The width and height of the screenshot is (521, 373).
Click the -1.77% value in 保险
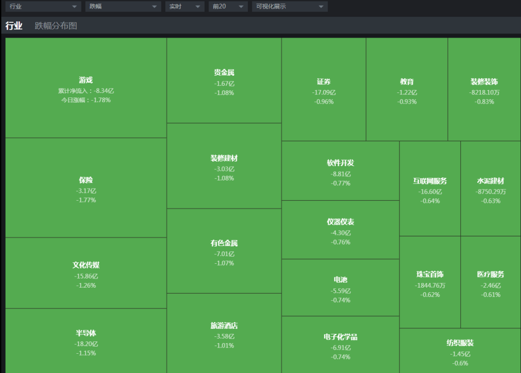coord(85,200)
